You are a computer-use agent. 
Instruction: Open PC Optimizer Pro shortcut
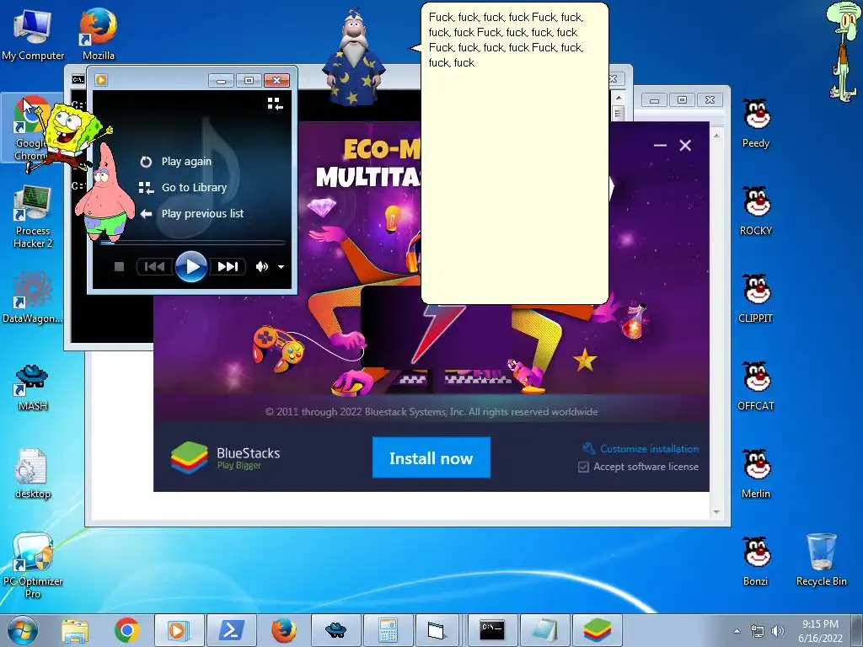(33, 565)
